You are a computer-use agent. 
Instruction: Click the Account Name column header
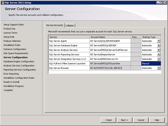coord(110,37)
